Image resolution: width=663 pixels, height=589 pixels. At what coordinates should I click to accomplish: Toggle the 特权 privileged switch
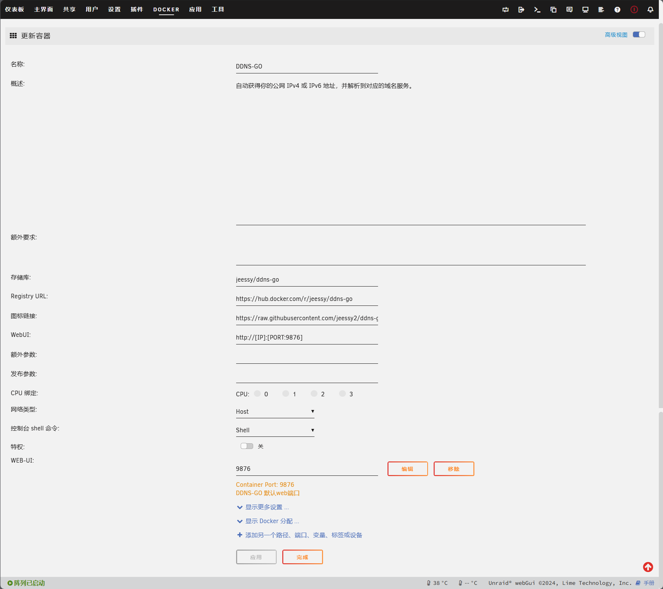247,446
